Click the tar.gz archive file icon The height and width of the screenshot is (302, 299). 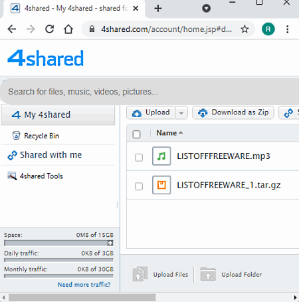(x=161, y=185)
